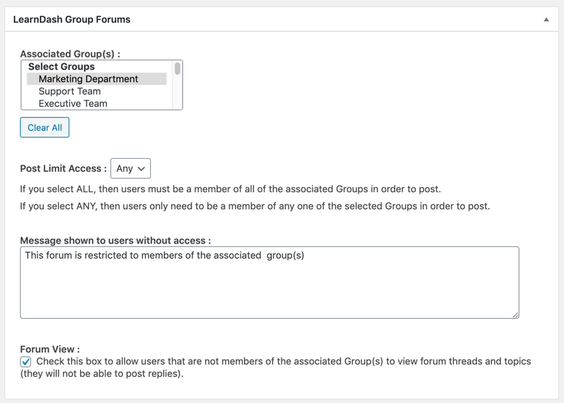Screen dimensions: 564x403
Task: Click the Associated Group(s) label
Action: pos(70,54)
